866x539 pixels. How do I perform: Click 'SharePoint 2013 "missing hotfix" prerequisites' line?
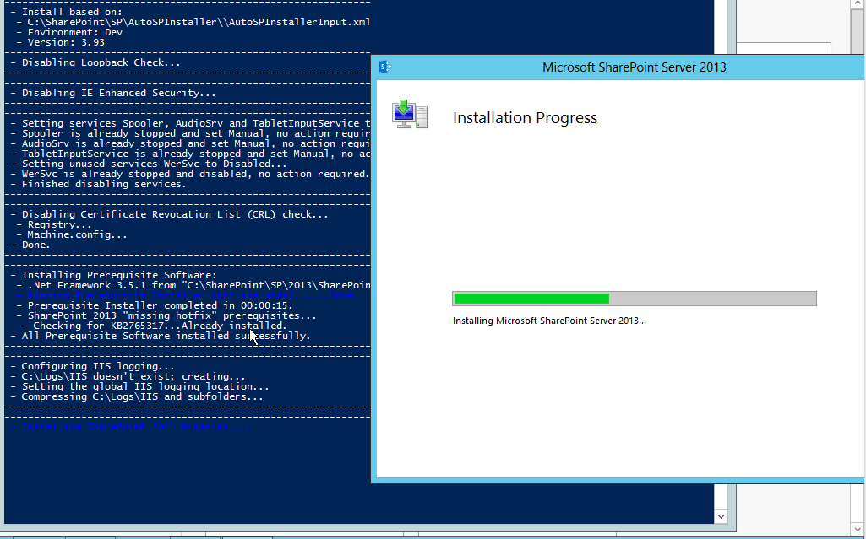click(166, 315)
